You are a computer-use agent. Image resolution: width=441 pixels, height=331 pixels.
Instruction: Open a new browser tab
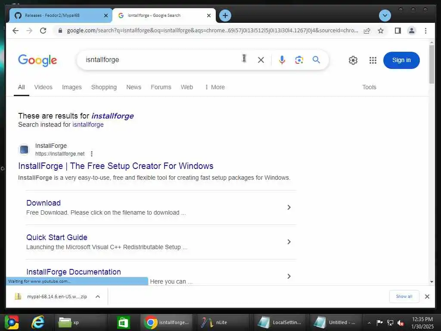coord(225,16)
